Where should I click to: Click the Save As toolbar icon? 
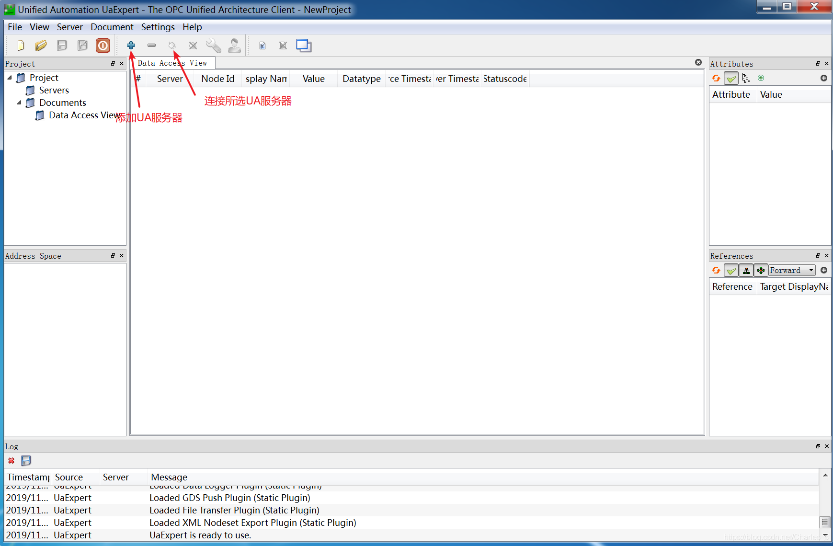click(82, 45)
